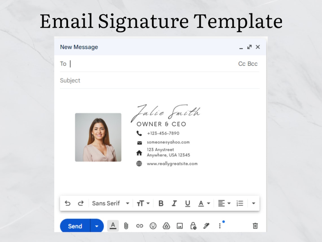Discard the draft with the trash icon
Screen dimensions: 322x242
[255, 226]
